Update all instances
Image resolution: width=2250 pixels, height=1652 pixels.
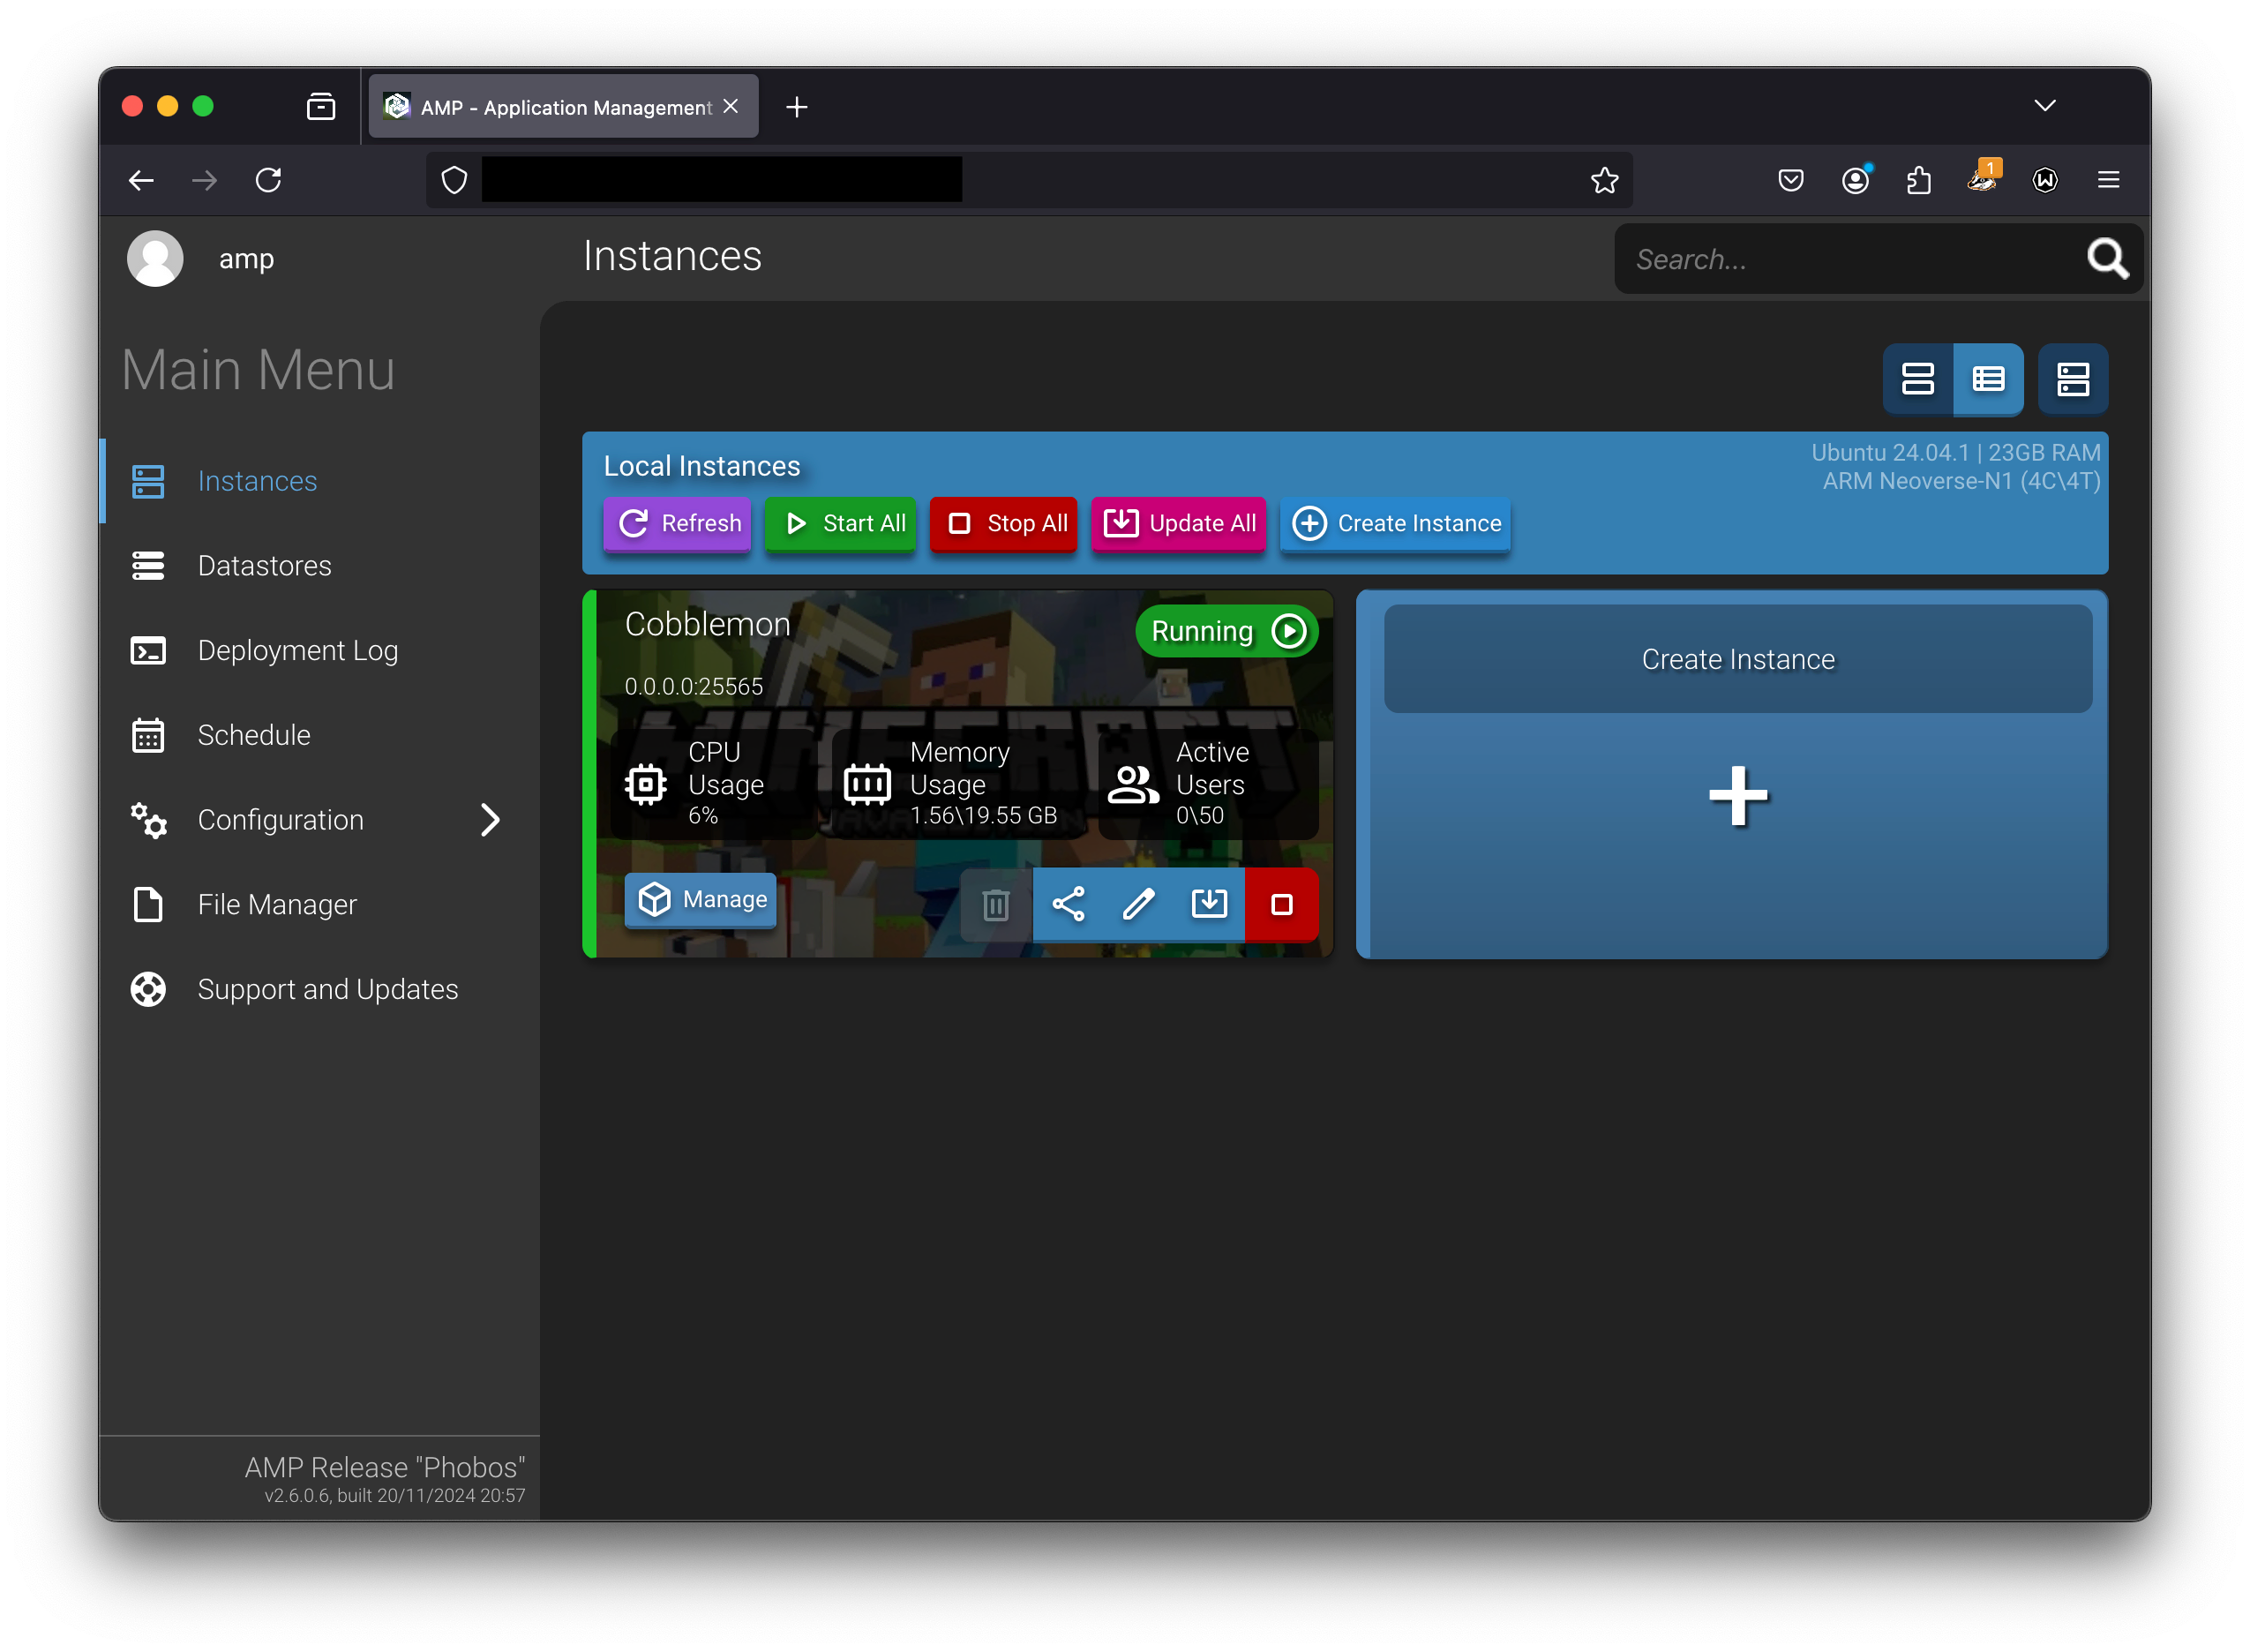click(x=1180, y=523)
